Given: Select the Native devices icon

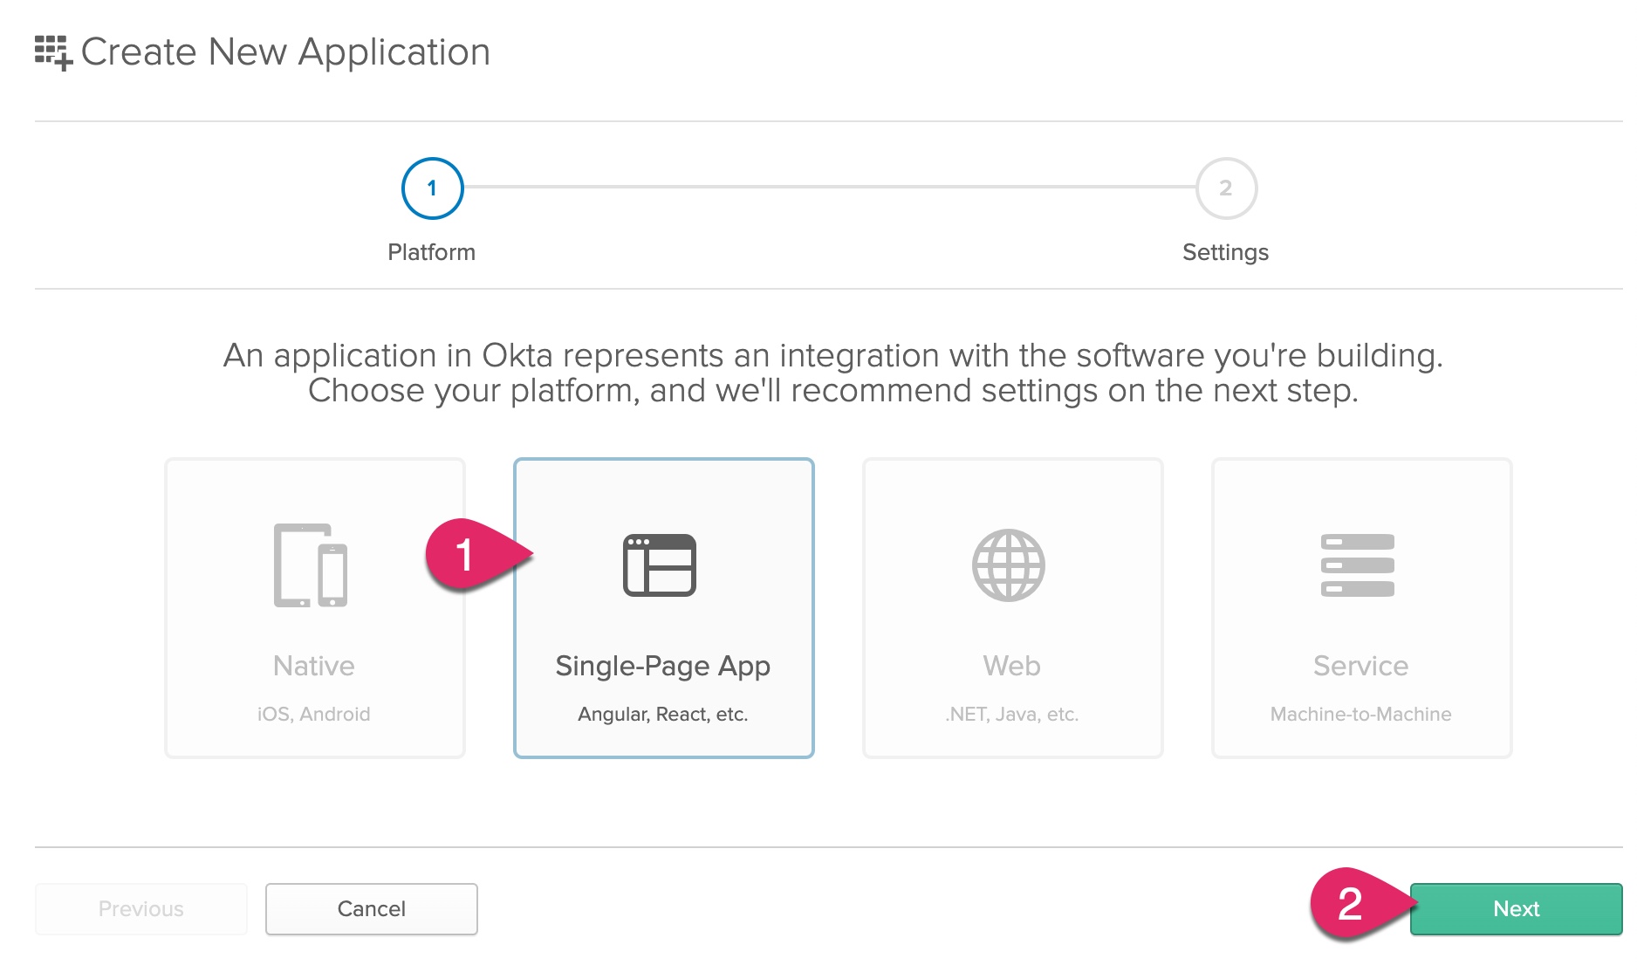Looking at the screenshot, I should click(x=311, y=565).
